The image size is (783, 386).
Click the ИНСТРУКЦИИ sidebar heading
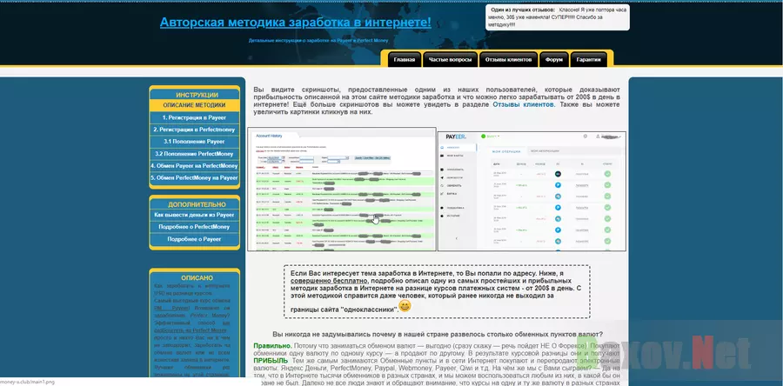click(197, 95)
